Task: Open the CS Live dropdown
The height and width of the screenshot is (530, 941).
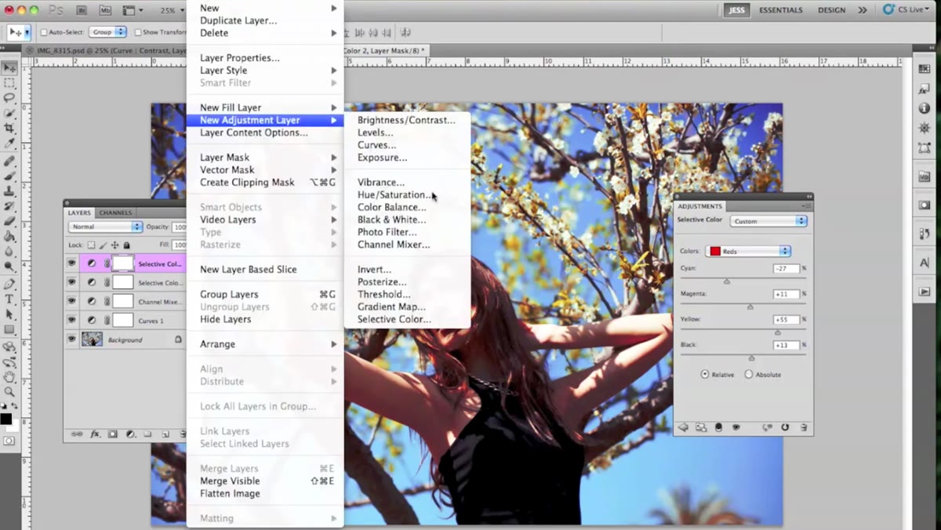Action: [906, 10]
